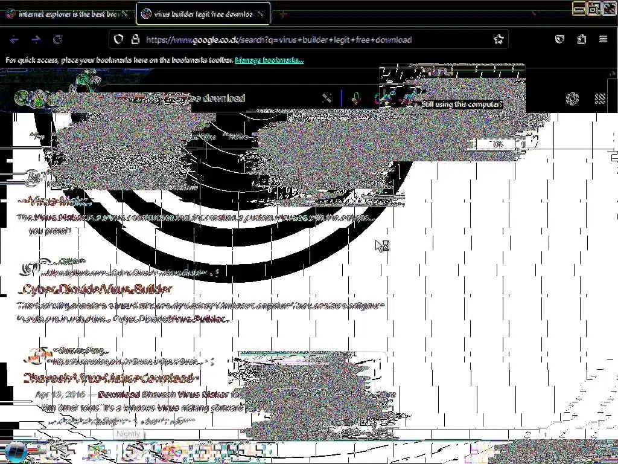Open the options dots beside Cyber.Dioxide result URL

coord(217,272)
